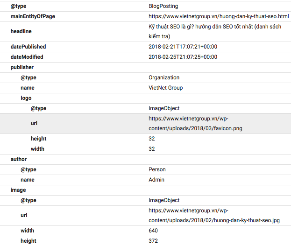
Task: Select the Person type value
Action: 157,169
